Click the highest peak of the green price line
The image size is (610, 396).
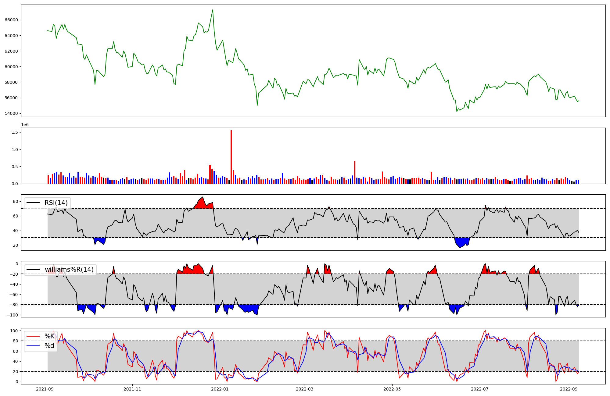click(x=213, y=10)
